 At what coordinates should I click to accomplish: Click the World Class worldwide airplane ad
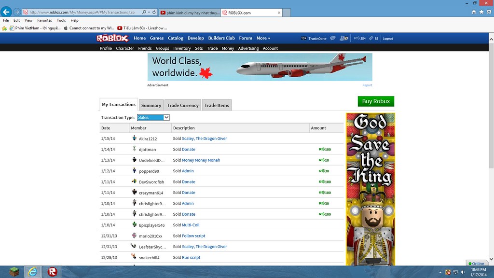(260, 67)
